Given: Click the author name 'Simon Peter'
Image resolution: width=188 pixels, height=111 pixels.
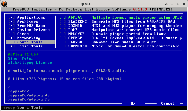Looking at the screenshot, I should (x=21, y=58).
